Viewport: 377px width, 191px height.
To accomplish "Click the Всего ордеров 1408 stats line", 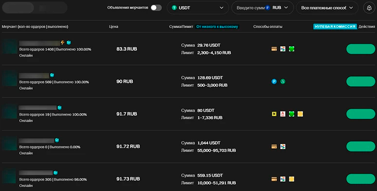I will (x=55, y=49).
